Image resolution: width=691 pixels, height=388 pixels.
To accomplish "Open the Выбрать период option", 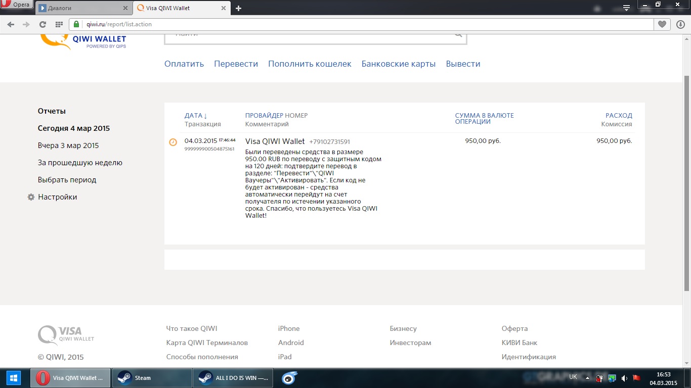I will pos(67,180).
